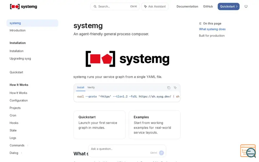Image resolution: width=259 pixels, height=162 pixels.
Task: Open Introduction in the sidebar
Action: coord(17,30)
